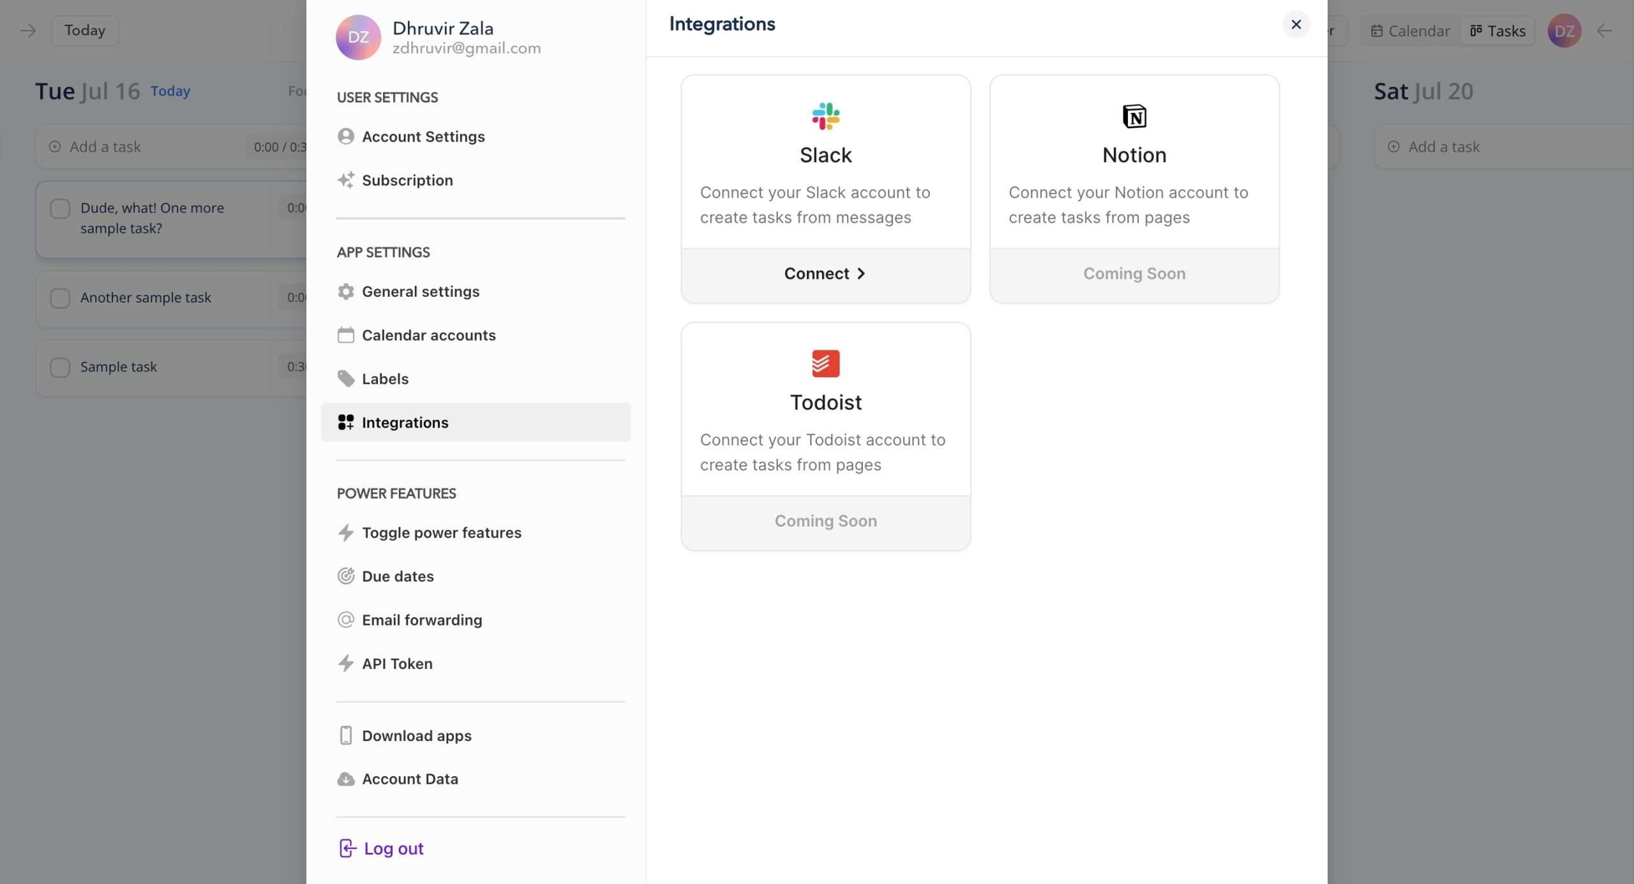Click the Todoist card title
This screenshot has height=884, width=1634.
click(825, 403)
